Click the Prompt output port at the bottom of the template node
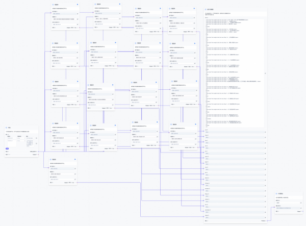The width and height of the screenshot is (306, 226). pyautogui.click(x=267, y=221)
